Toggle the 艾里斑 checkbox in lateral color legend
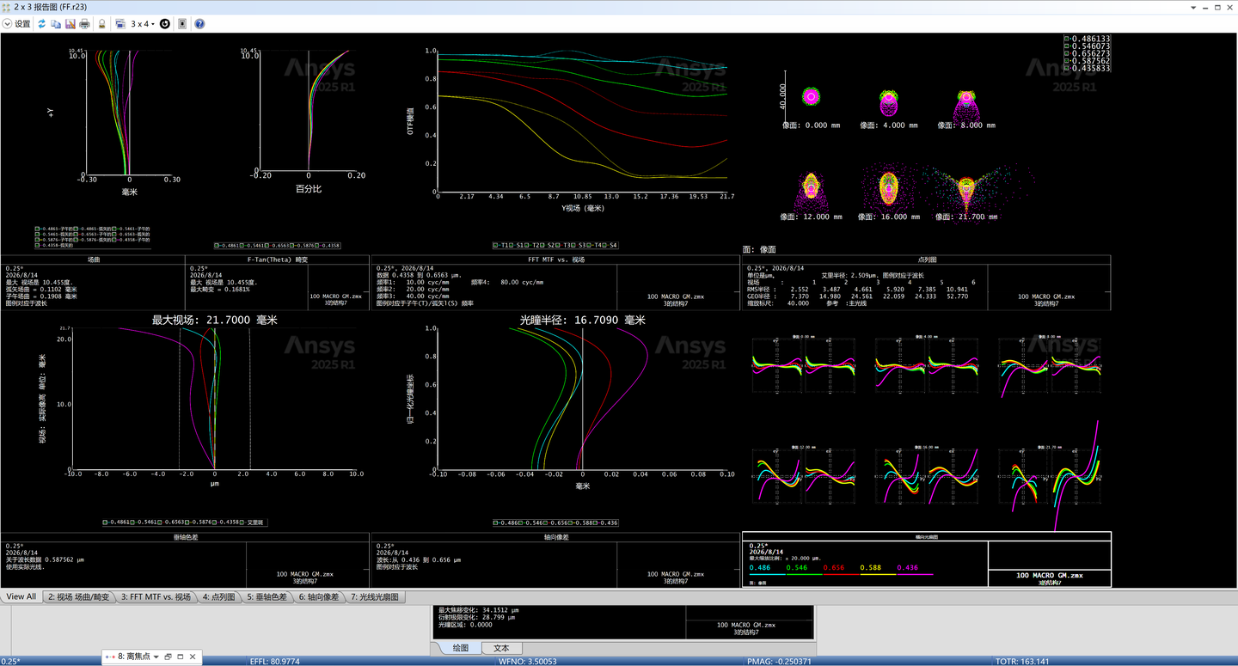This screenshot has height=666, width=1238. tap(242, 522)
